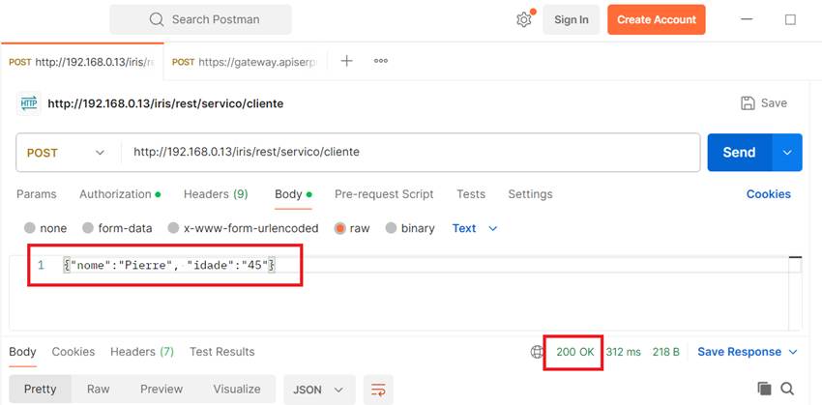Switch to the Authorization tab
The image size is (822, 405).
pyautogui.click(x=119, y=194)
